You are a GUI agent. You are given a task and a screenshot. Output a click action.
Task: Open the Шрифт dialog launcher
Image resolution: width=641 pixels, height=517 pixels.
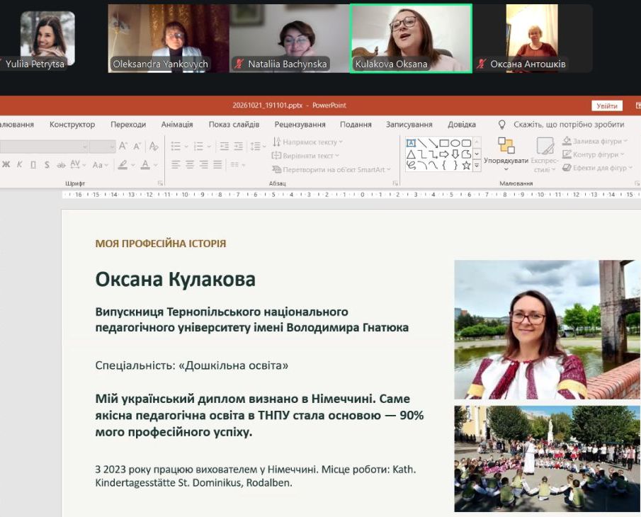click(161, 183)
